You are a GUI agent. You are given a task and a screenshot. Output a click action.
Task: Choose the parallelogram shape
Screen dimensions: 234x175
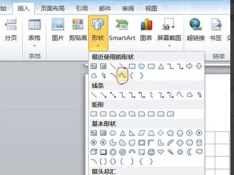[x=141, y=133]
